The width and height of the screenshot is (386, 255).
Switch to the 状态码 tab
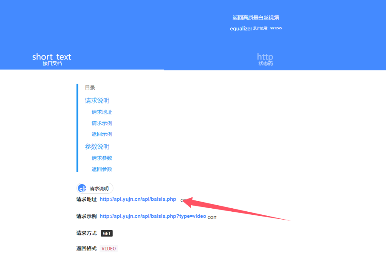[x=265, y=63]
